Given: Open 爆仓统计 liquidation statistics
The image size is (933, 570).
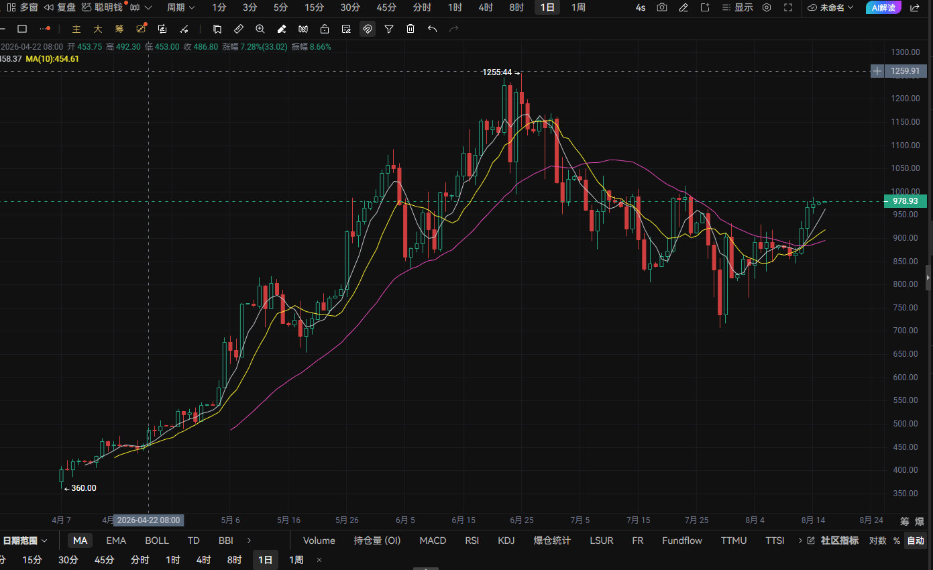Looking at the screenshot, I should coord(552,540).
